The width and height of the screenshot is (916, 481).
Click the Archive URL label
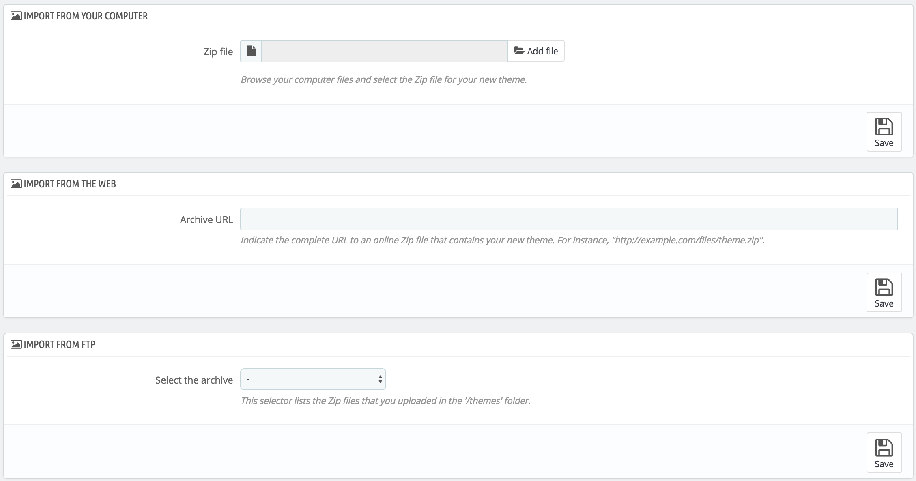pos(206,219)
